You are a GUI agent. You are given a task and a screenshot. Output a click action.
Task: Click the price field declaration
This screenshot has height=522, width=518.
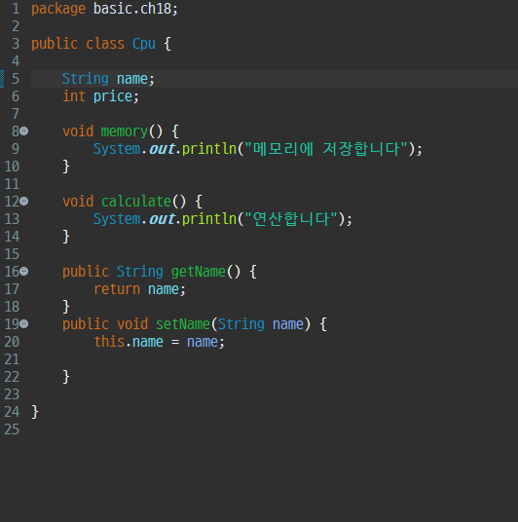click(x=113, y=96)
